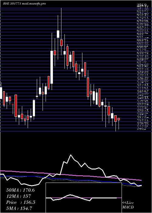152x213 pixels.
Task: Click the last small red candlestick
Action: 119,119
